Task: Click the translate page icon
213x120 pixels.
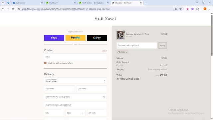Action: pos(176,9)
